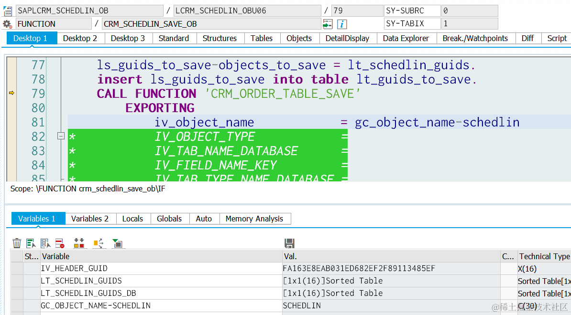Click the SAPLCRM_SCHEDLIN_OB program field
571x315 pixels.
89,10
